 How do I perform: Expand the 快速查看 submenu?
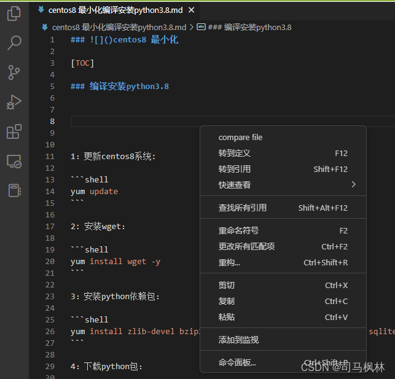click(x=283, y=185)
